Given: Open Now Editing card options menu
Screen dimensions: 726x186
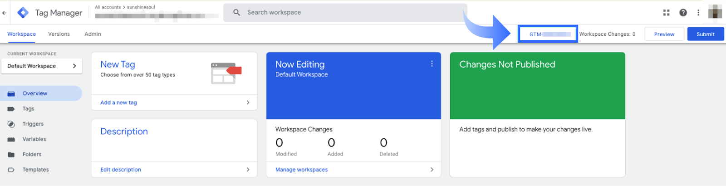Looking at the screenshot, I should 432,64.
